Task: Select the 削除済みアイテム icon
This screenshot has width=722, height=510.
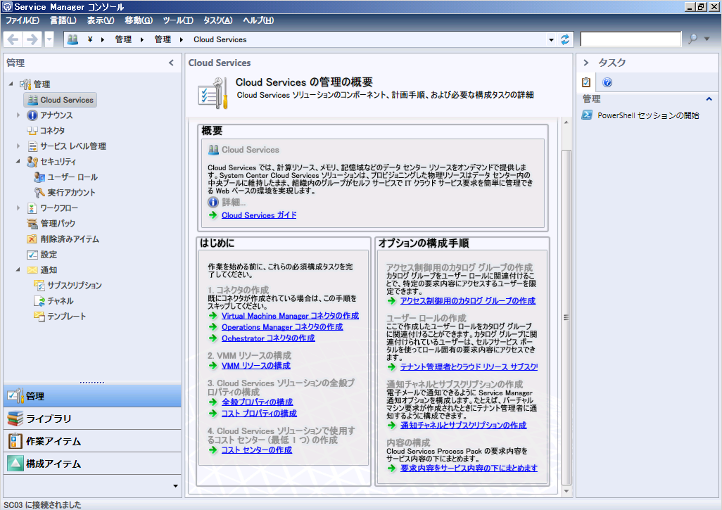Action: coord(32,239)
